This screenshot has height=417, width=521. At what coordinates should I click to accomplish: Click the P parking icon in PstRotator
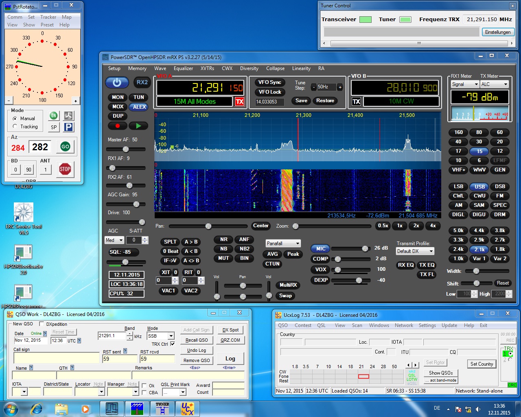click(68, 127)
